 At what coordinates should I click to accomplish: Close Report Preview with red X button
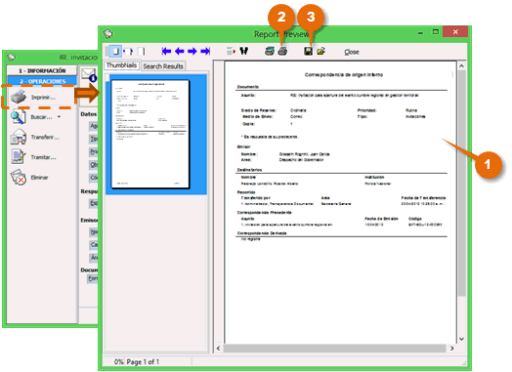(455, 32)
